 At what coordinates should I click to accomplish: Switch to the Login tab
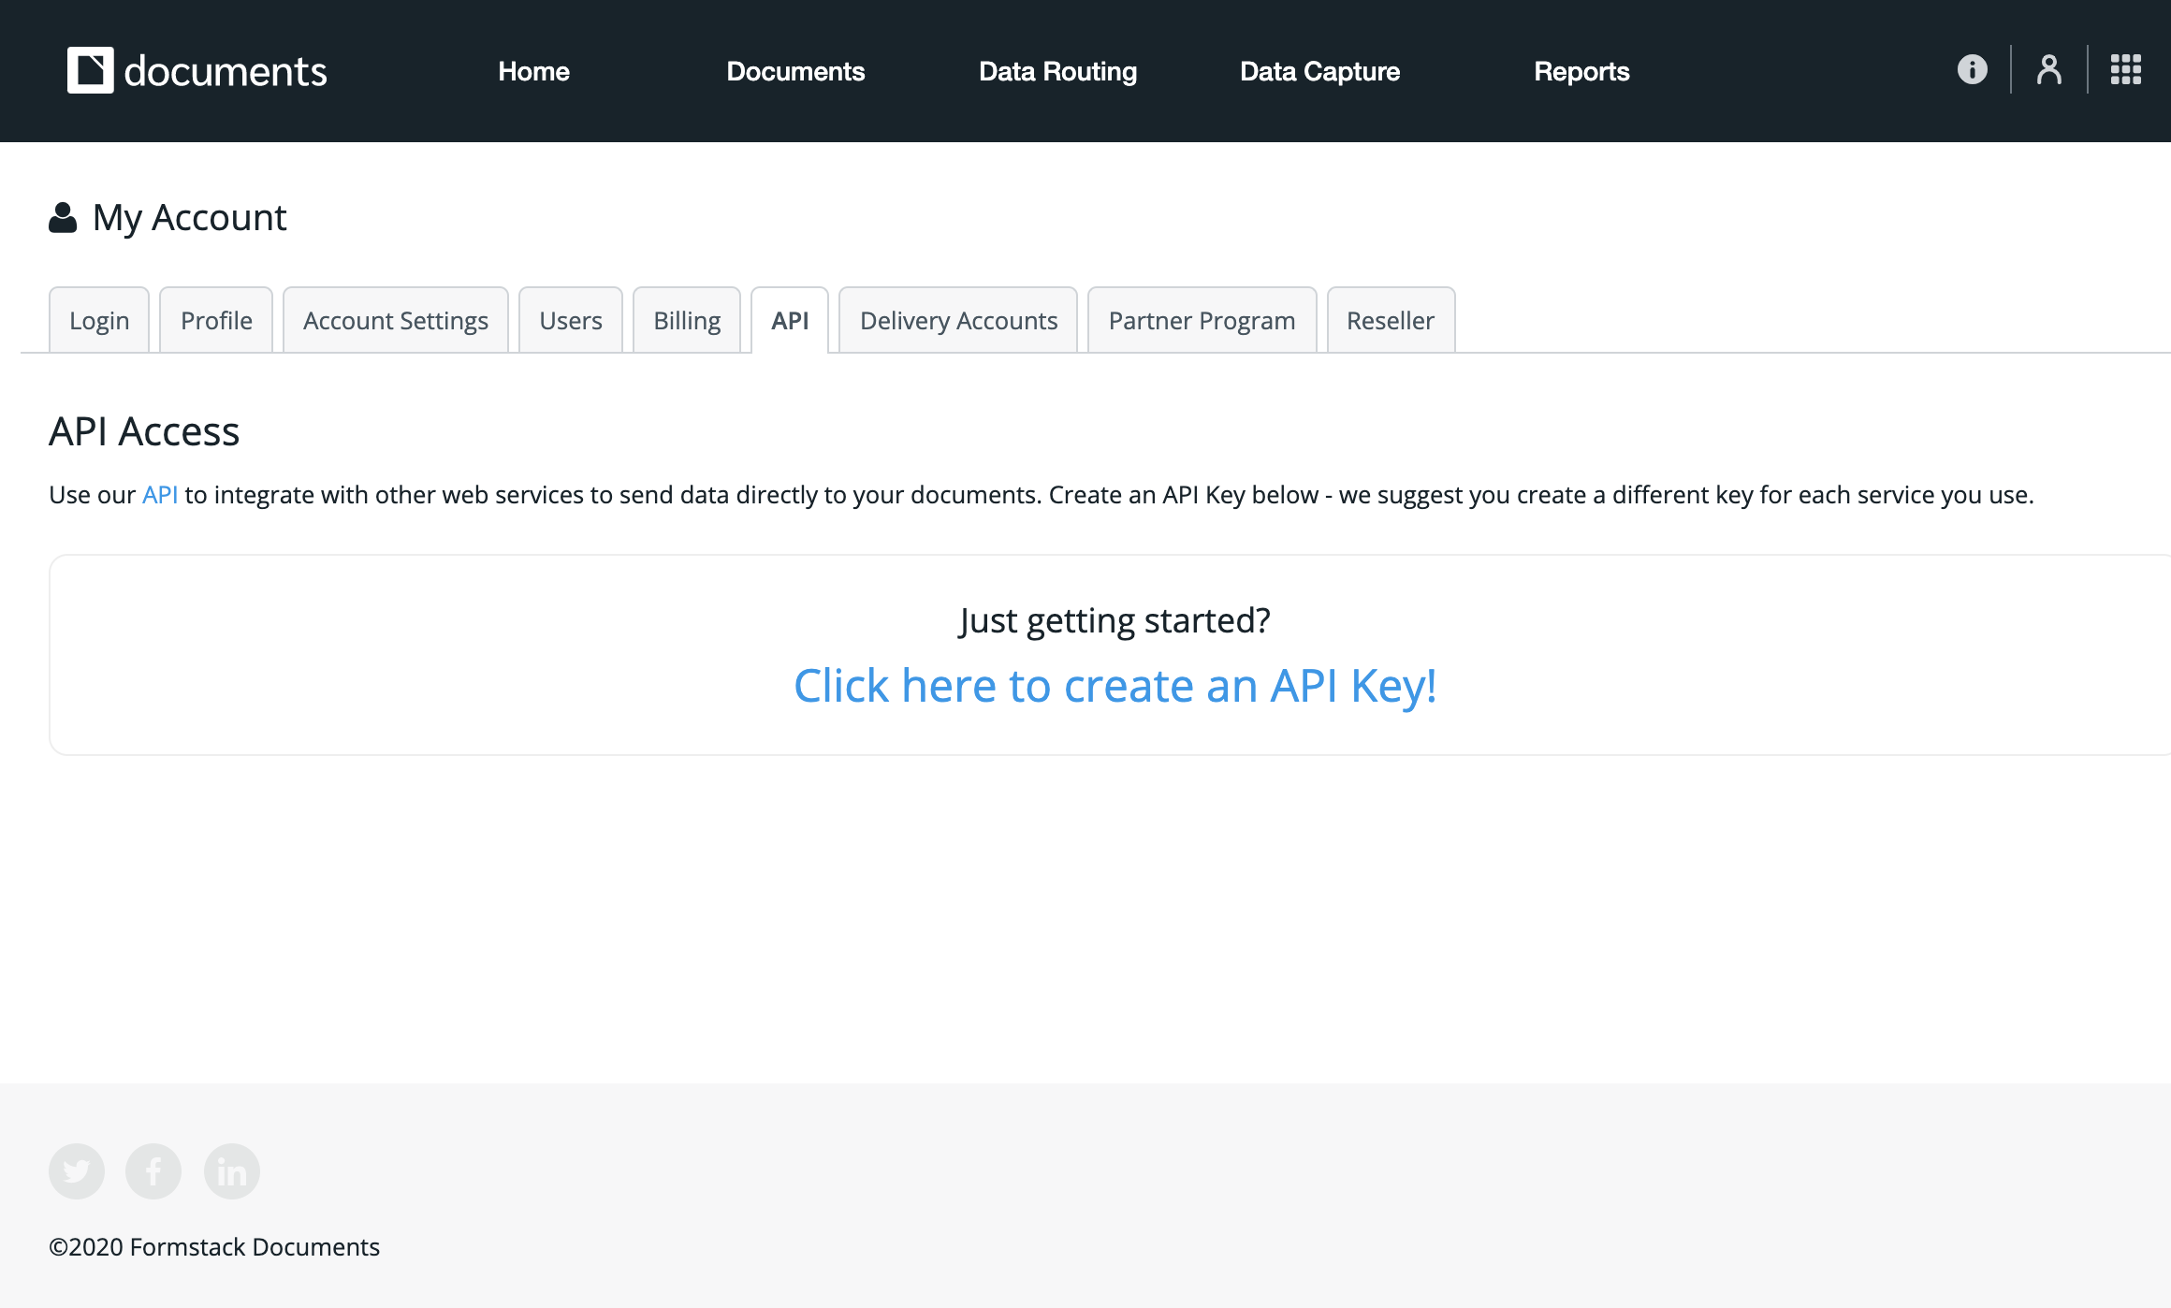pyautogui.click(x=98, y=320)
